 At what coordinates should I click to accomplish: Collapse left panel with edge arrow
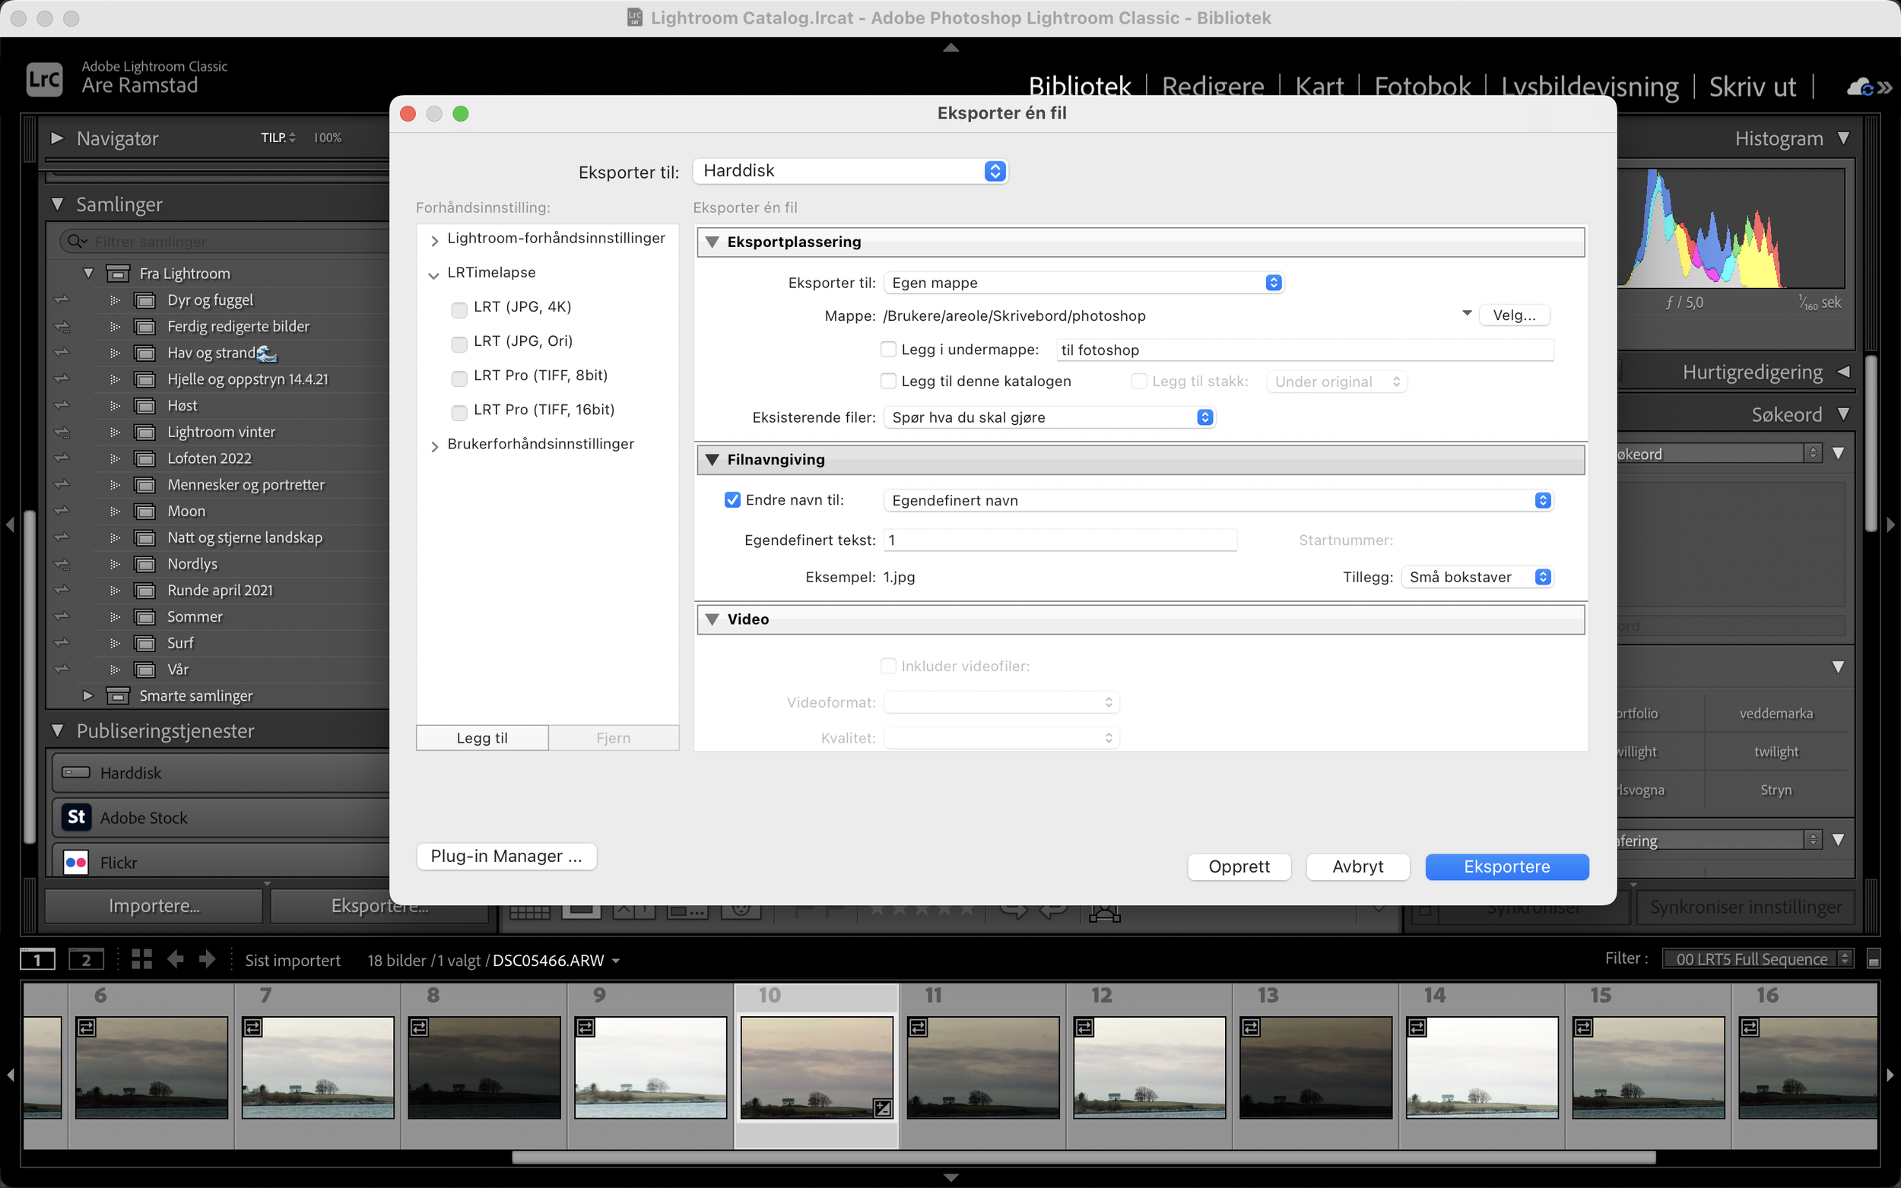tap(10, 524)
